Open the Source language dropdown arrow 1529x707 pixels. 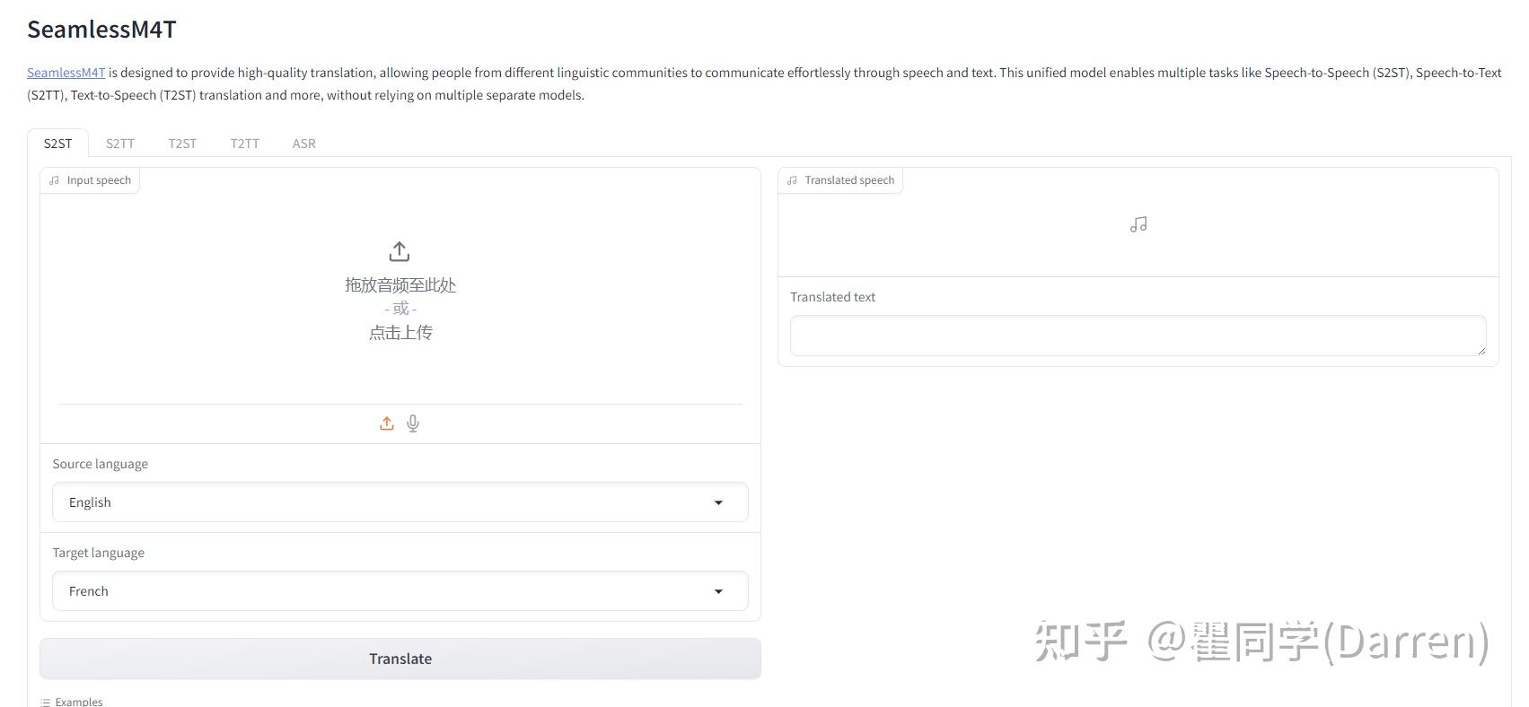click(718, 502)
